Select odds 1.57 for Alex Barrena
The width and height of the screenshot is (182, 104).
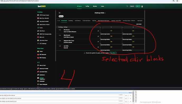point(111,31)
